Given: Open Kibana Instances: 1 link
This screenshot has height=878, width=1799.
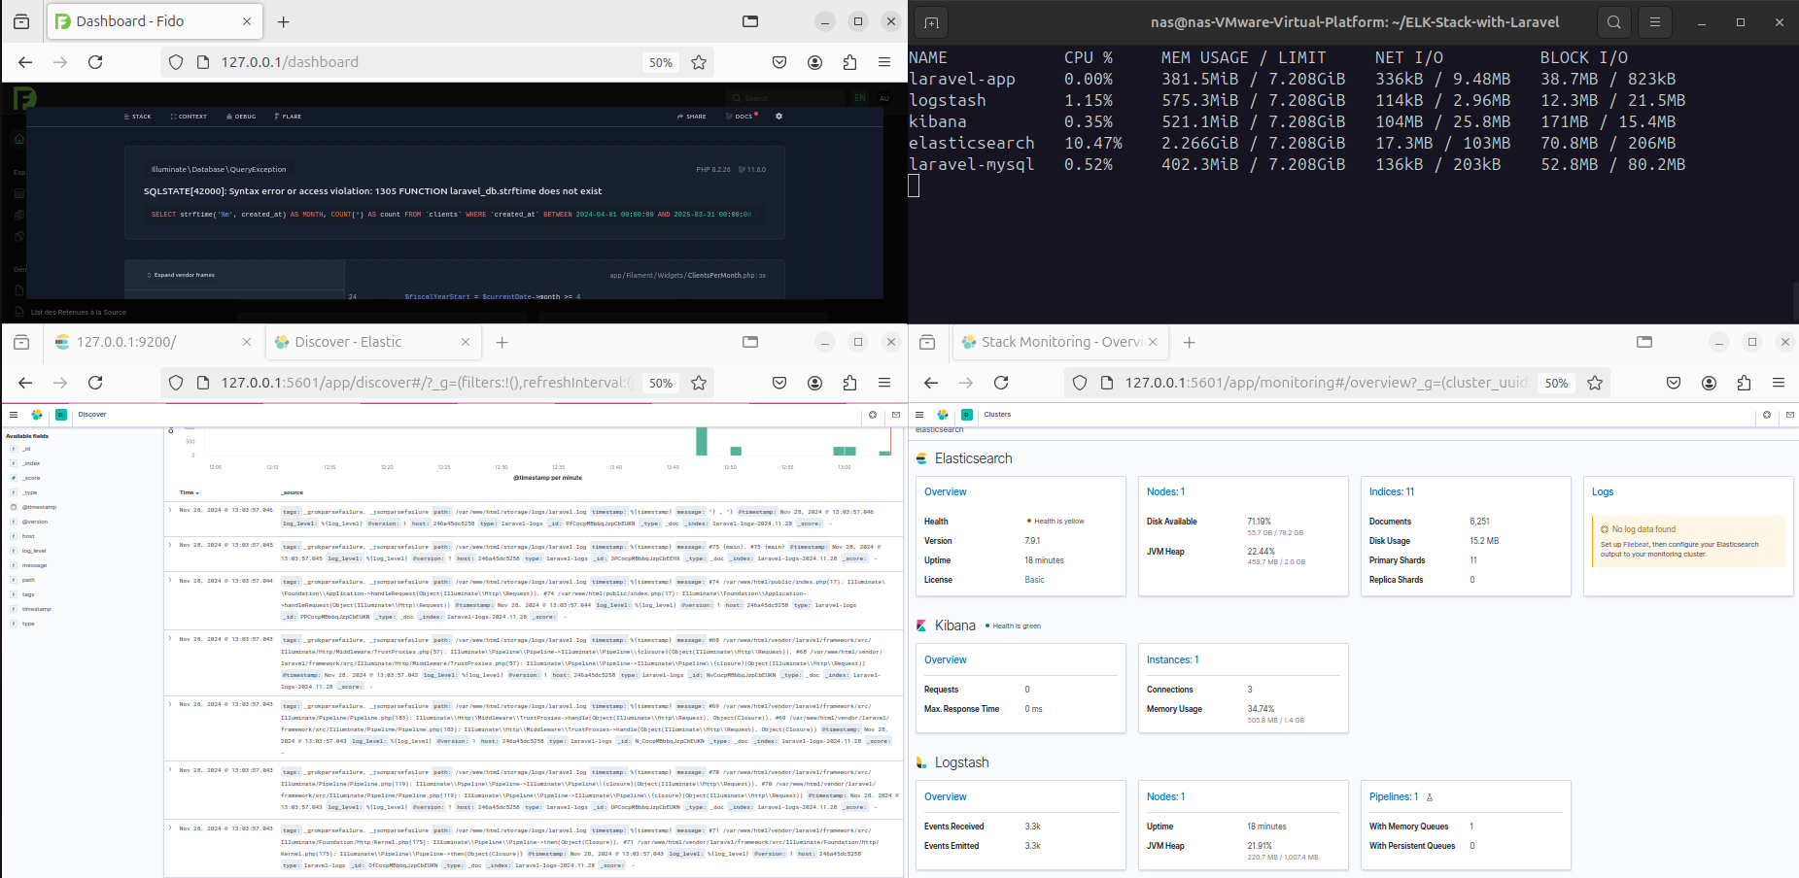Looking at the screenshot, I should tap(1173, 660).
